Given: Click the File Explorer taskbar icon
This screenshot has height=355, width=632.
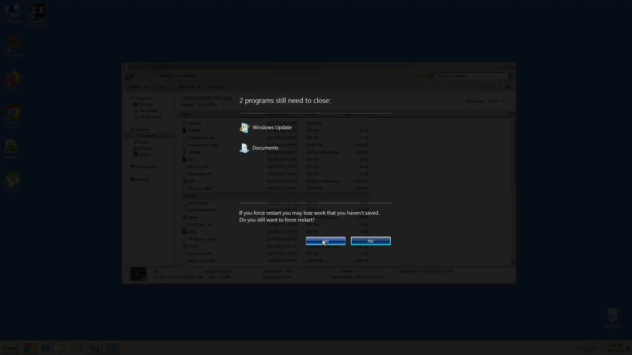Looking at the screenshot, I should coord(62,348).
